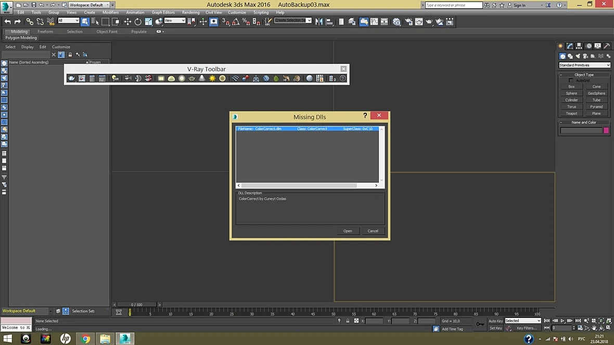Activate the Select Object tool
The image size is (614, 345).
click(x=85, y=22)
